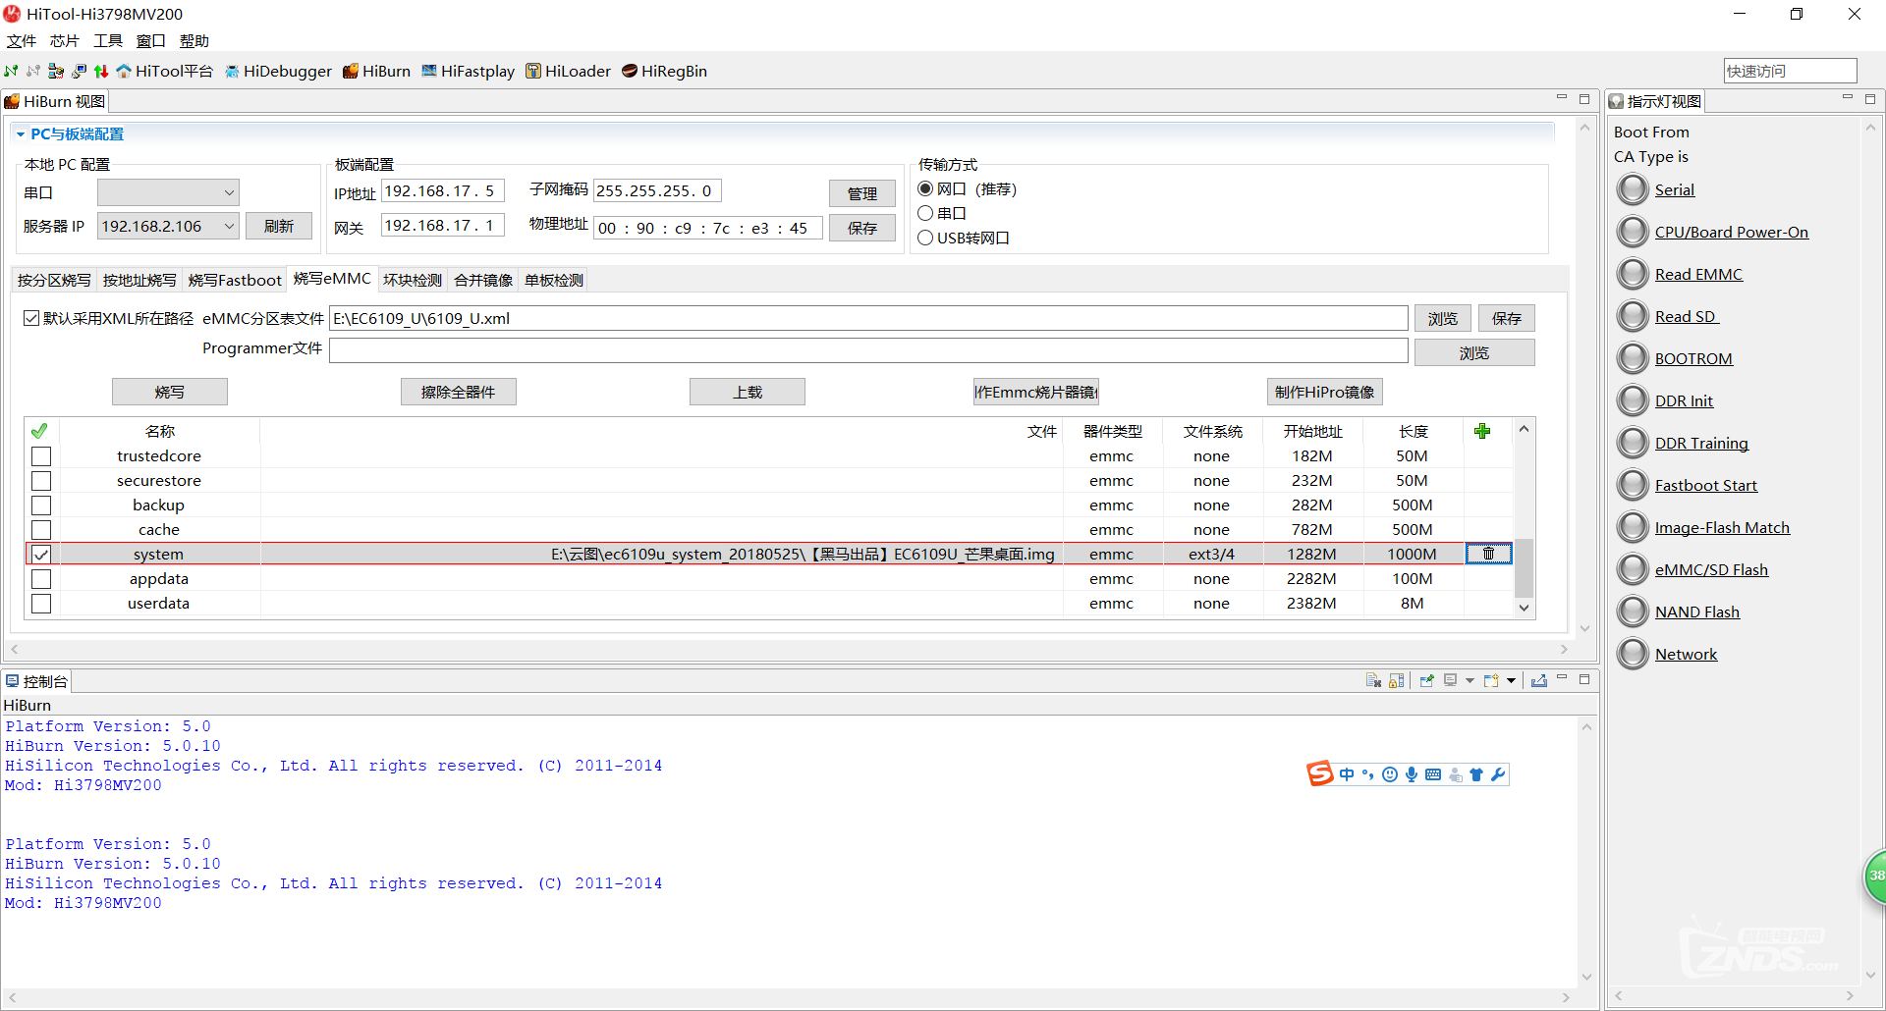Click the 擦除全器件 erase button
1886x1011 pixels.
(x=458, y=392)
